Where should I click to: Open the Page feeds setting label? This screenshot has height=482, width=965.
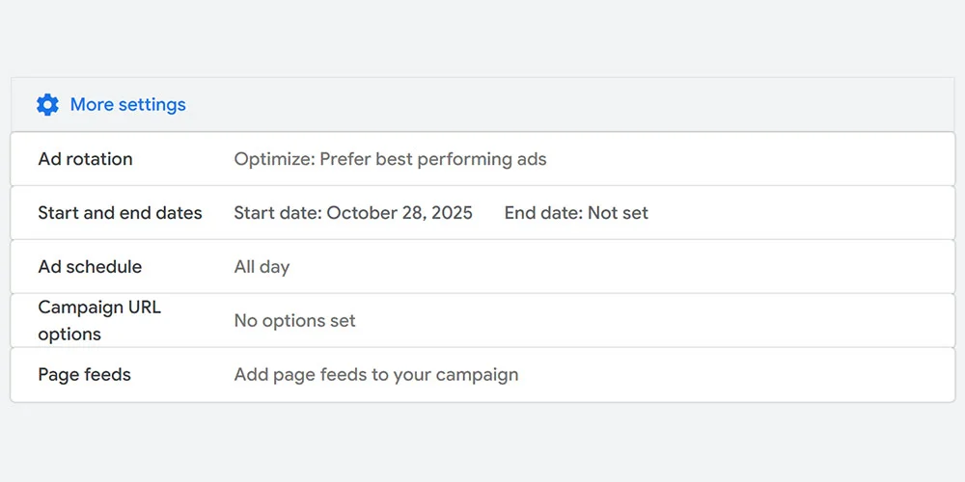pyautogui.click(x=84, y=375)
